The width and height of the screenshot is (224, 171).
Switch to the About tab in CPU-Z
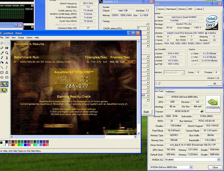click(x=199, y=9)
